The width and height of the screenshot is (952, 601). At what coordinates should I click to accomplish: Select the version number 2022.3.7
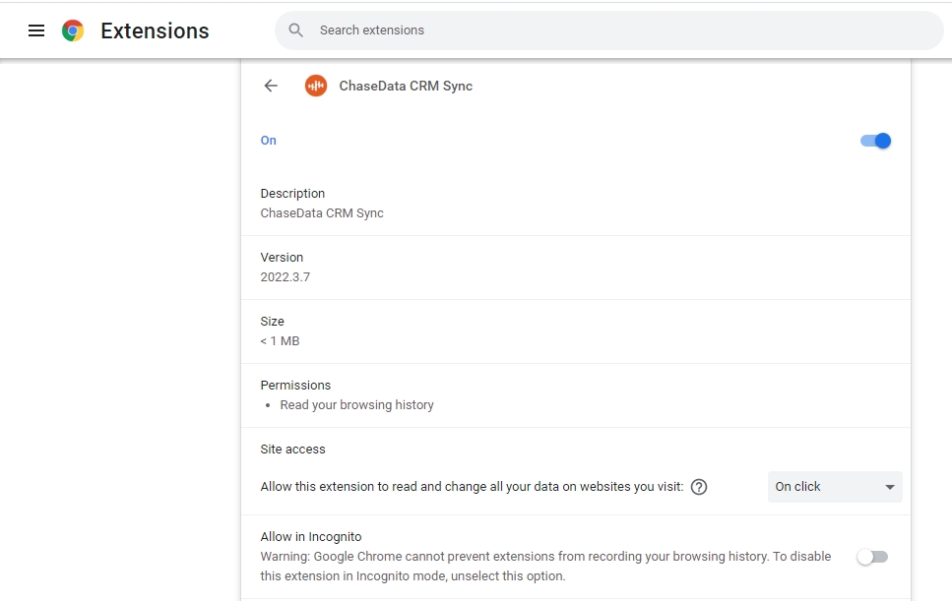pyautogui.click(x=286, y=277)
